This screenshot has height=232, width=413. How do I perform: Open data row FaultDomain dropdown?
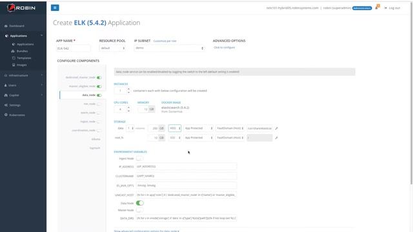point(230,128)
